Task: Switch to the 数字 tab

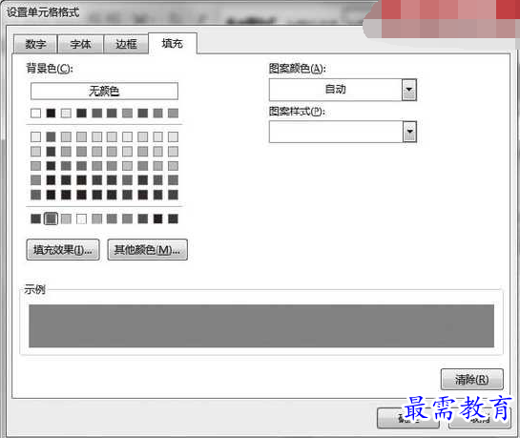Action: (35, 44)
